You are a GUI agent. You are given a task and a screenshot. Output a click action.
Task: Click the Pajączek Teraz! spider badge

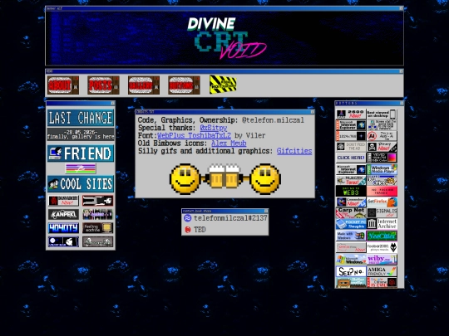351,180
